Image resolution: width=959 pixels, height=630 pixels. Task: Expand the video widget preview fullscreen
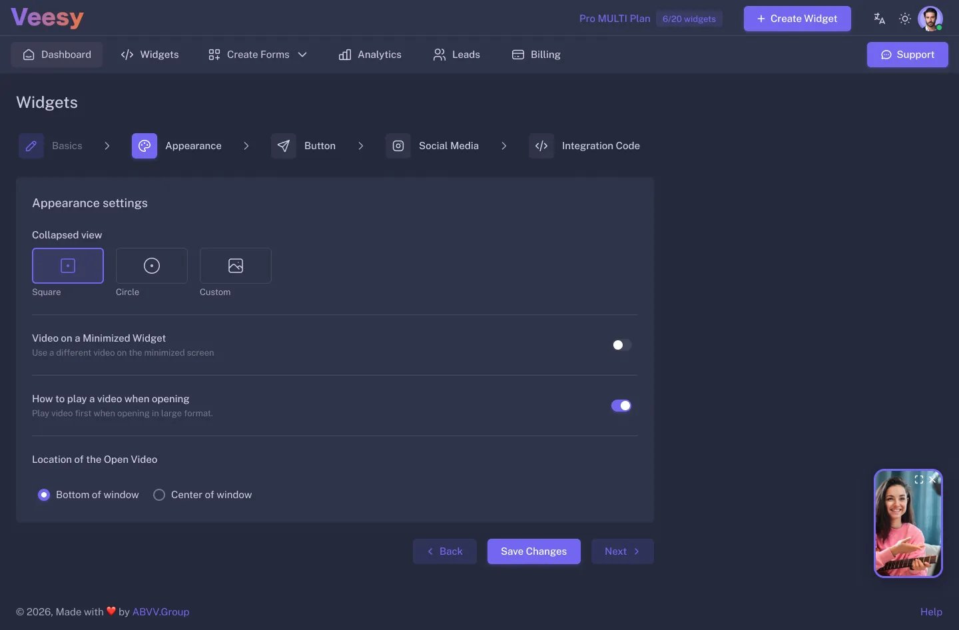(919, 479)
